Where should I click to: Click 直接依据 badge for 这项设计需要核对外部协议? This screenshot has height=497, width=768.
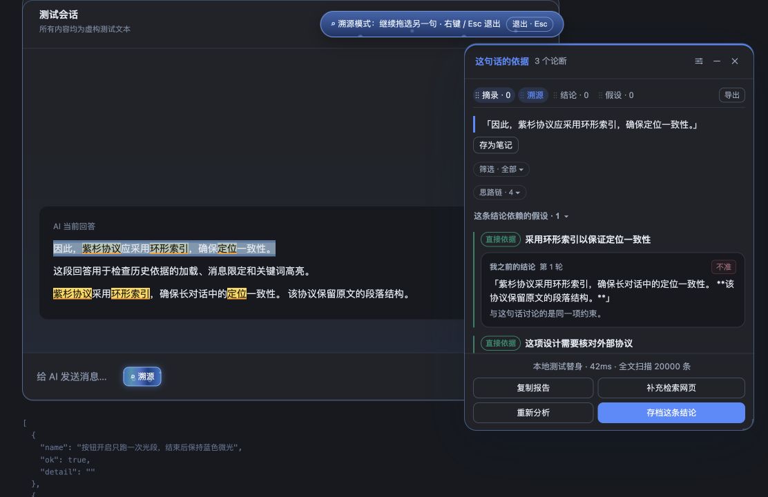(x=501, y=343)
